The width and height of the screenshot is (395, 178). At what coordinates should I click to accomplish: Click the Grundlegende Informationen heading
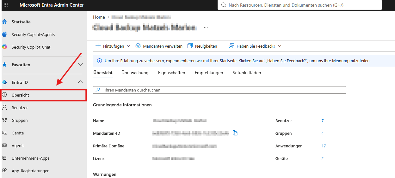(x=122, y=105)
